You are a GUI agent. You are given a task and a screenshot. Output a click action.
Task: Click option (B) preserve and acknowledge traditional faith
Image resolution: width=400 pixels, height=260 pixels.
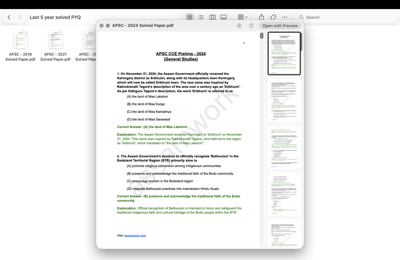click(180, 174)
